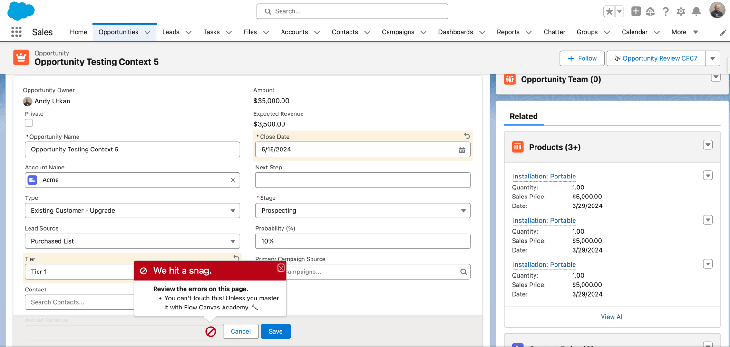Open the Stage dropdown
The width and height of the screenshot is (730, 347).
coord(463,210)
